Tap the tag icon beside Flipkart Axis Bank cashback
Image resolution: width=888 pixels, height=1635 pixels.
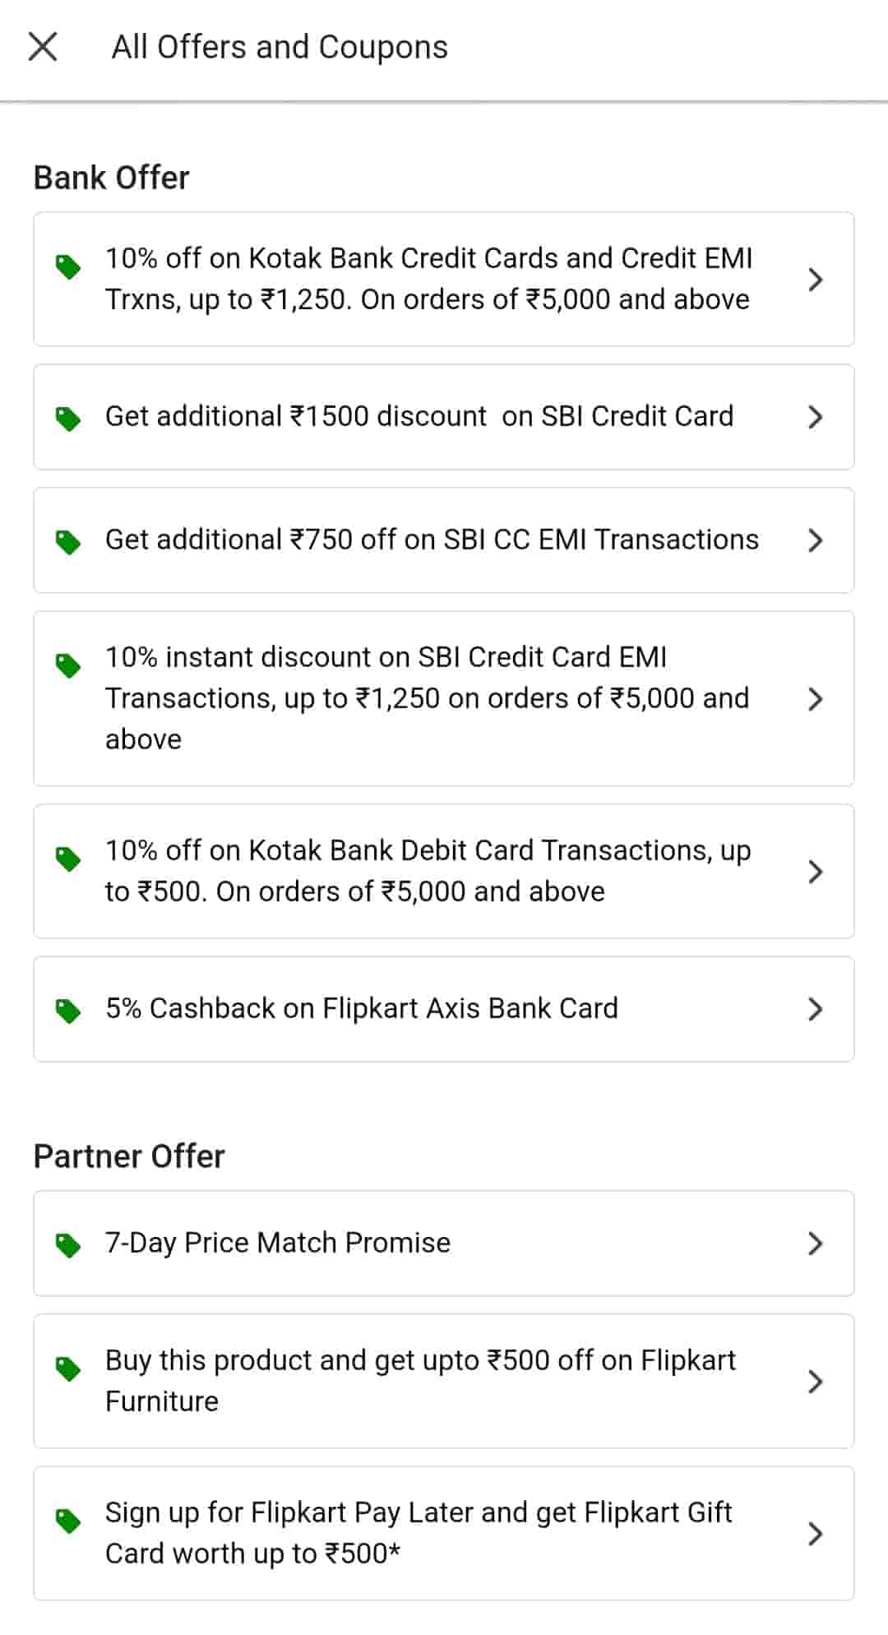tap(68, 1011)
